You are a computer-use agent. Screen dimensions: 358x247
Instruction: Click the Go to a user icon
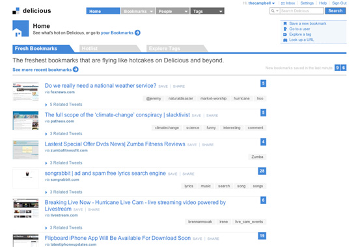285,29
